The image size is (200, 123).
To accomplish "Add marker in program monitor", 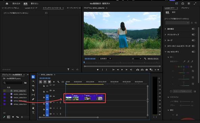I will [98, 69].
